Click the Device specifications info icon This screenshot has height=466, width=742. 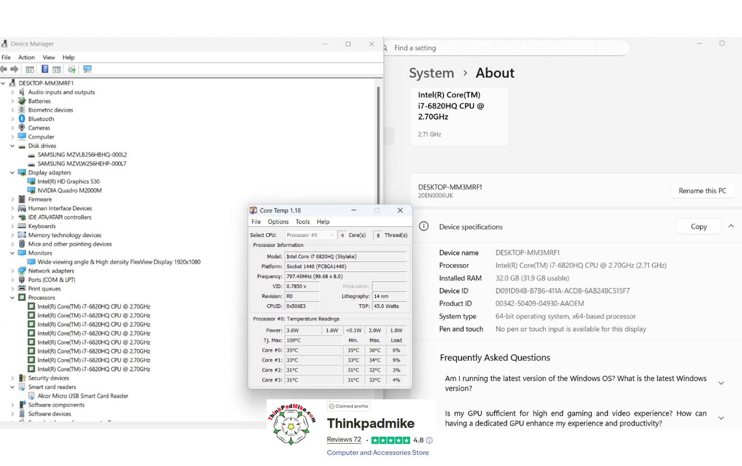424,226
